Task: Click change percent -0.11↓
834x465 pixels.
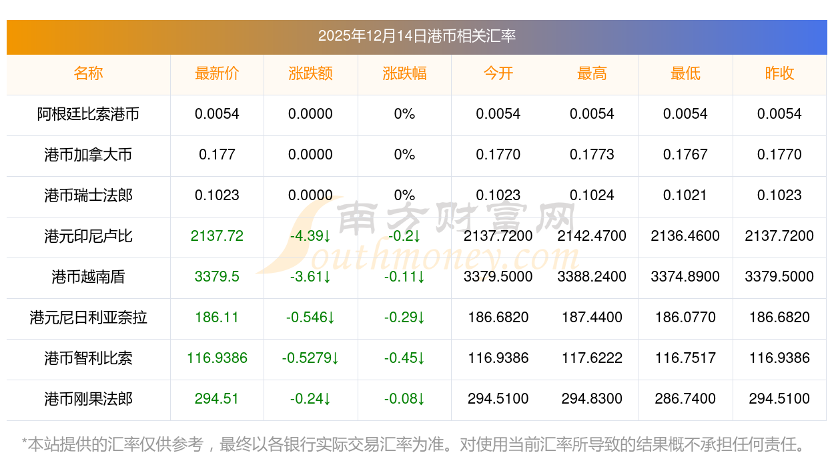Action: point(404,277)
